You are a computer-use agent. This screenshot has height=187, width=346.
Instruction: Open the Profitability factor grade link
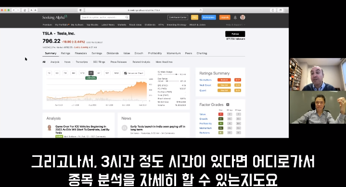coord(205,124)
